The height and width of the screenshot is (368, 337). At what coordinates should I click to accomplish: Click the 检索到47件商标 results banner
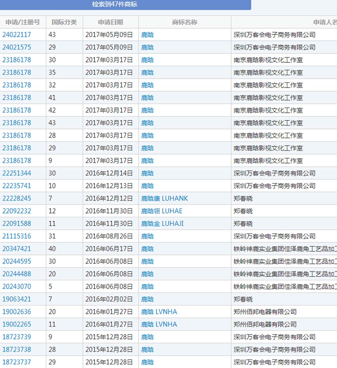pos(115,5)
